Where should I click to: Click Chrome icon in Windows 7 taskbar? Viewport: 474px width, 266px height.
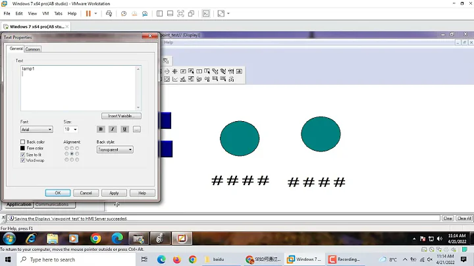coord(95,239)
